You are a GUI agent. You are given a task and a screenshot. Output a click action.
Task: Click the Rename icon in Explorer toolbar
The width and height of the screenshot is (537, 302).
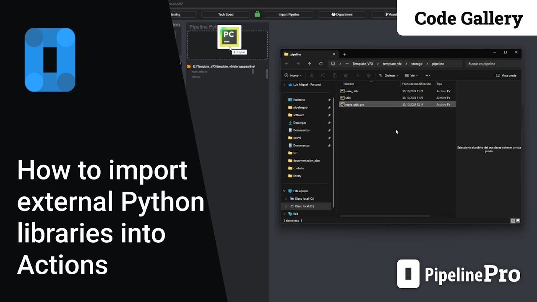(x=346, y=75)
